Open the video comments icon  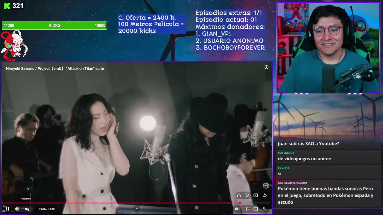click(x=256, y=196)
